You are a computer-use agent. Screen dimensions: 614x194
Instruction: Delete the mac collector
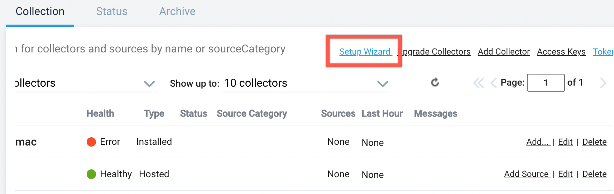594,142
